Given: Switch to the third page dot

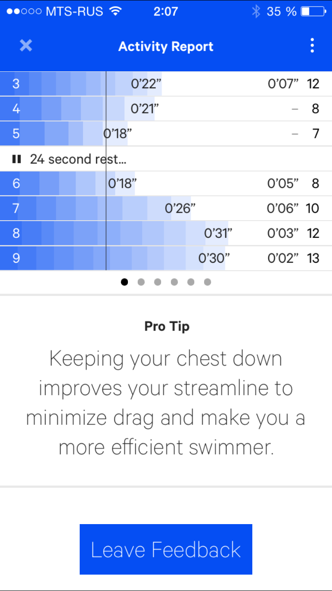Looking at the screenshot, I should coord(158,282).
